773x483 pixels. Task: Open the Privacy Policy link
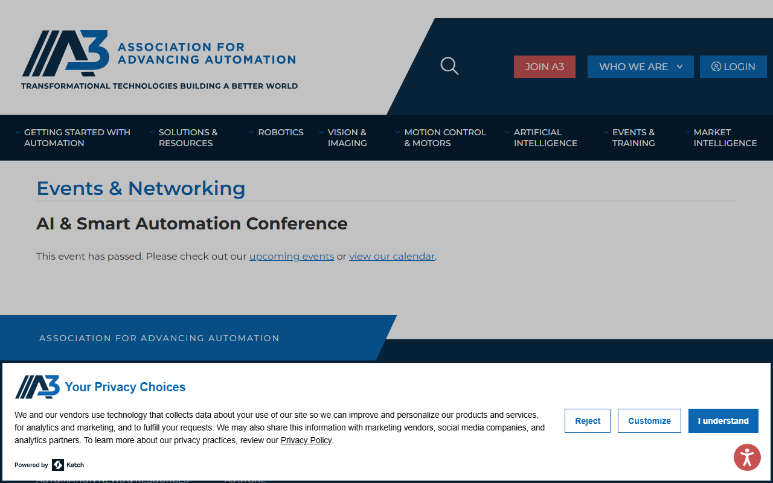tap(306, 440)
